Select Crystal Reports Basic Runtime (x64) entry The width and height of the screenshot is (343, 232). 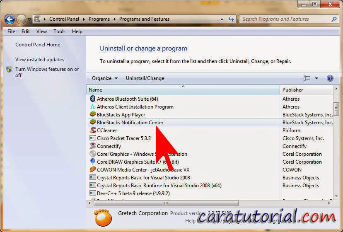159,186
